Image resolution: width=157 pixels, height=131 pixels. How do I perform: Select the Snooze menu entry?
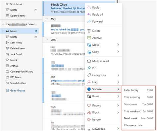103,89
